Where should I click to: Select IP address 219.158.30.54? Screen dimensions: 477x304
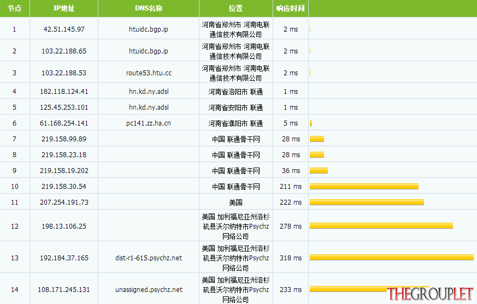coord(64,186)
